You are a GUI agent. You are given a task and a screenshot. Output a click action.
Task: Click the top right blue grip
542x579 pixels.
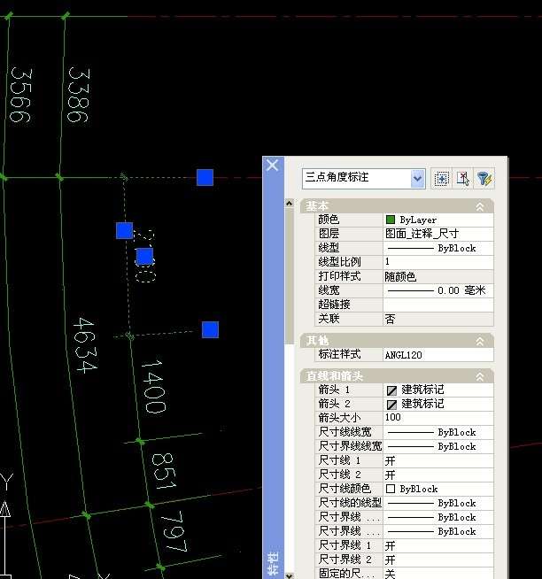point(205,178)
